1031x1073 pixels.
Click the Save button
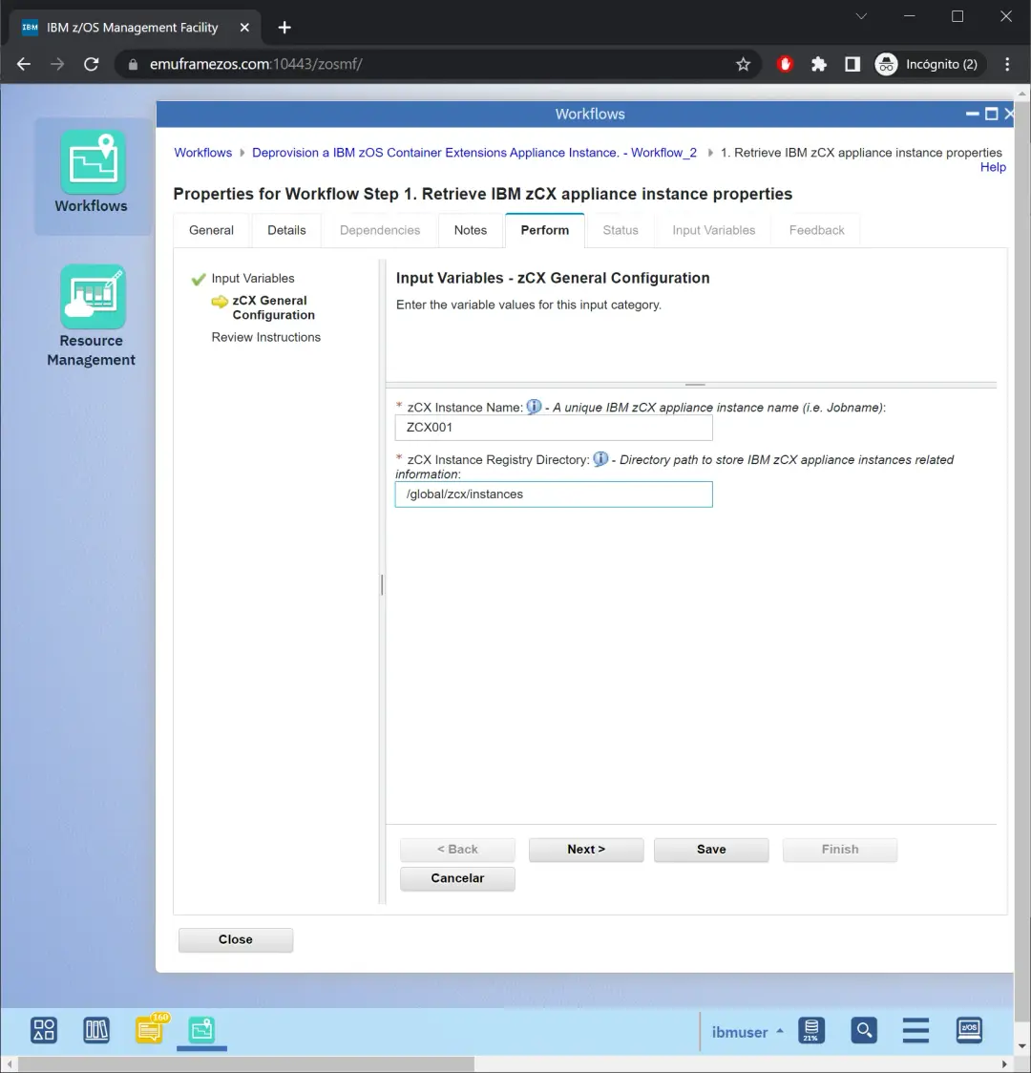(711, 850)
